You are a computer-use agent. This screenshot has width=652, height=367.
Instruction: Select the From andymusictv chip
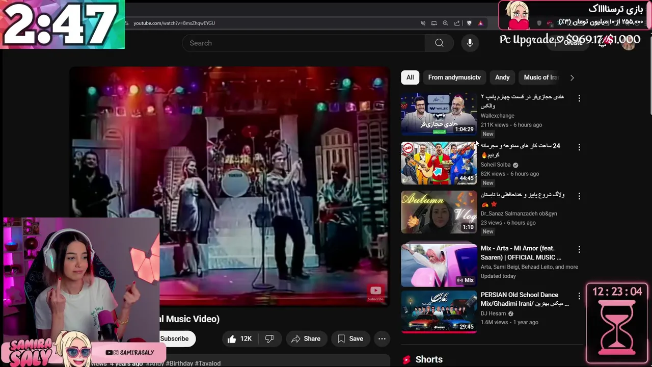[454, 77]
